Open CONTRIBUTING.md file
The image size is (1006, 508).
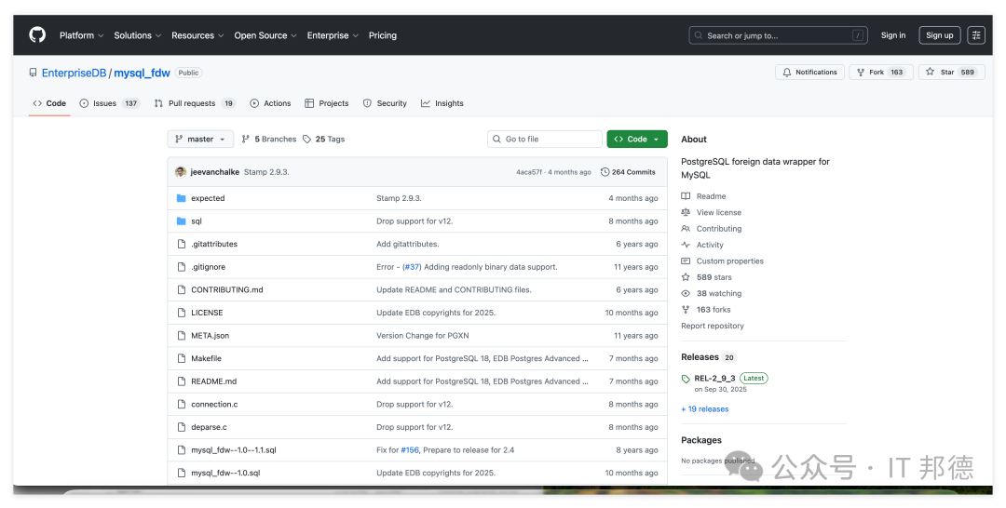tap(227, 289)
